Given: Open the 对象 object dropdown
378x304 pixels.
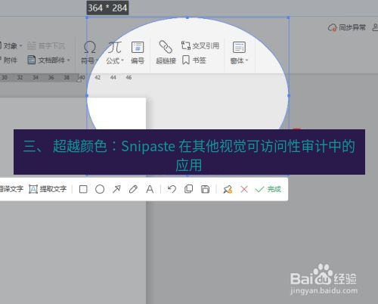Looking at the screenshot, I should point(11,46).
